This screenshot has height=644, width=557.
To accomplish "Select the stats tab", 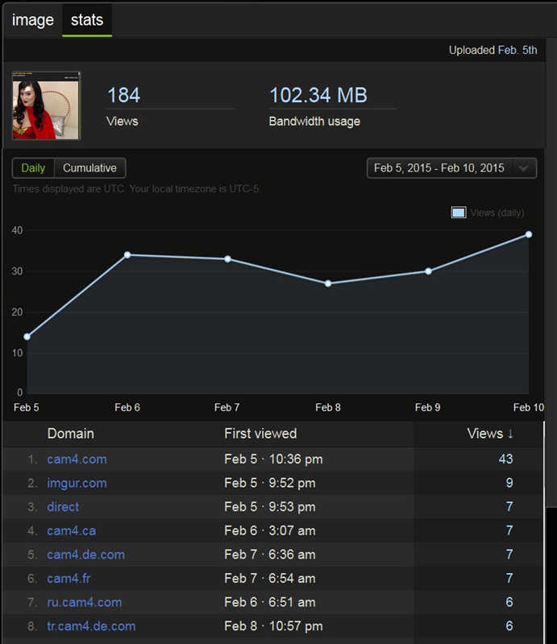I will click(87, 20).
